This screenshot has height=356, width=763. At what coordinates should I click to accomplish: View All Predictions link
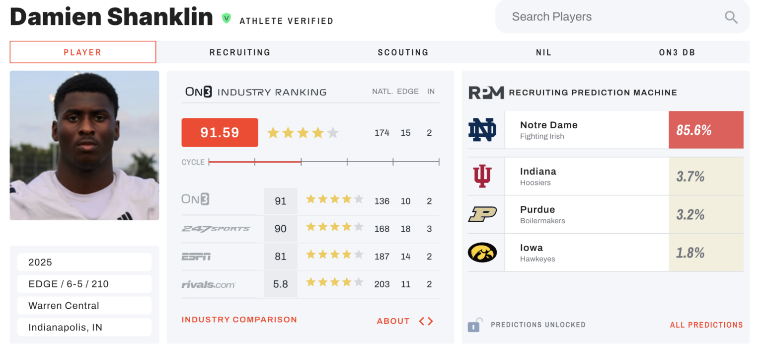click(706, 325)
